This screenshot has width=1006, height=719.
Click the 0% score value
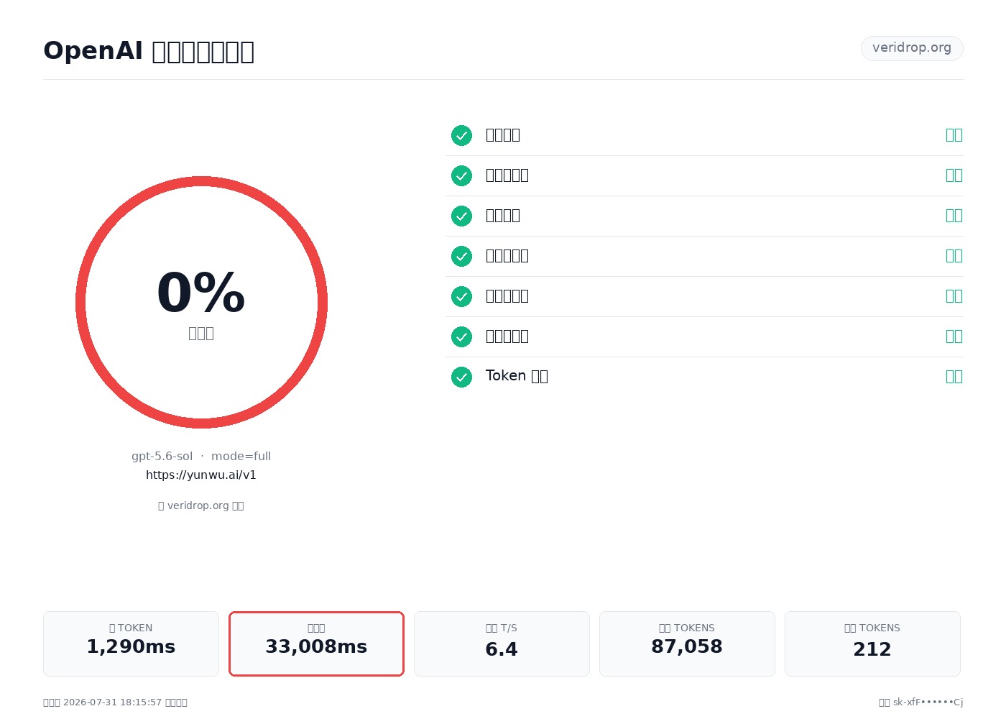(201, 293)
